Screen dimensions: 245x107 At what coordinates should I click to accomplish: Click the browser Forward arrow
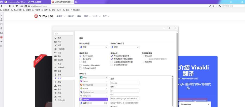pos(6,6)
